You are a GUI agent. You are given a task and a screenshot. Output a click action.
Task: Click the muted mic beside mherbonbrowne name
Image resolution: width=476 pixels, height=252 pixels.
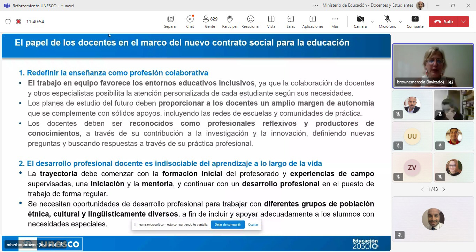(61, 245)
